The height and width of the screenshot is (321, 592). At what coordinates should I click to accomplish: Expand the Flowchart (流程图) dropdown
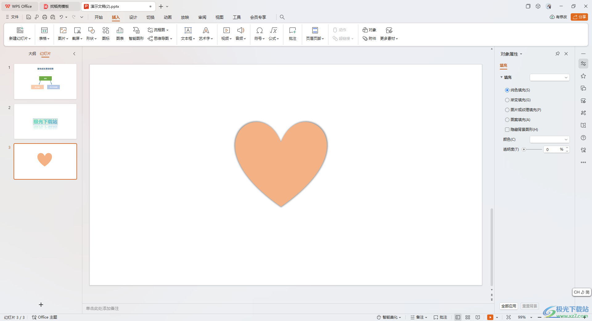point(167,30)
